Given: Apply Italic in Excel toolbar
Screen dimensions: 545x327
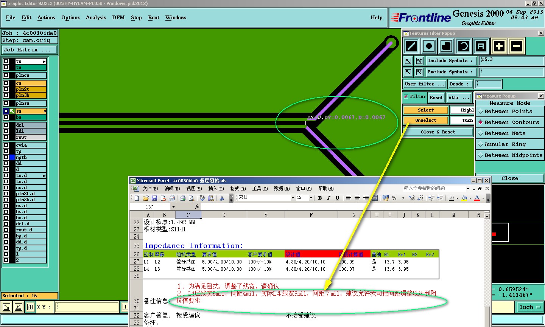Looking at the screenshot, I should [x=329, y=198].
